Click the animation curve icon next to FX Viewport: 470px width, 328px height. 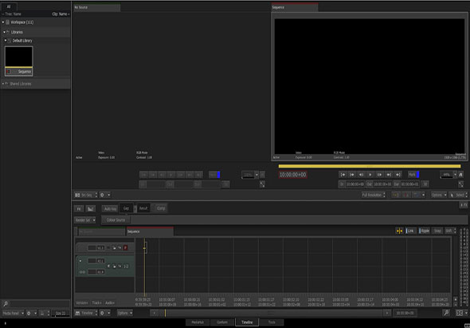click(x=91, y=208)
